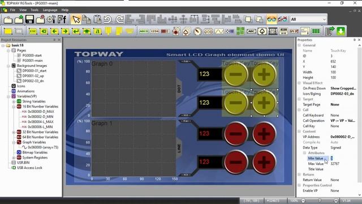Expand the 32 Bit Number Variables node
Viewport: 362px width, 204px height.
[14, 132]
